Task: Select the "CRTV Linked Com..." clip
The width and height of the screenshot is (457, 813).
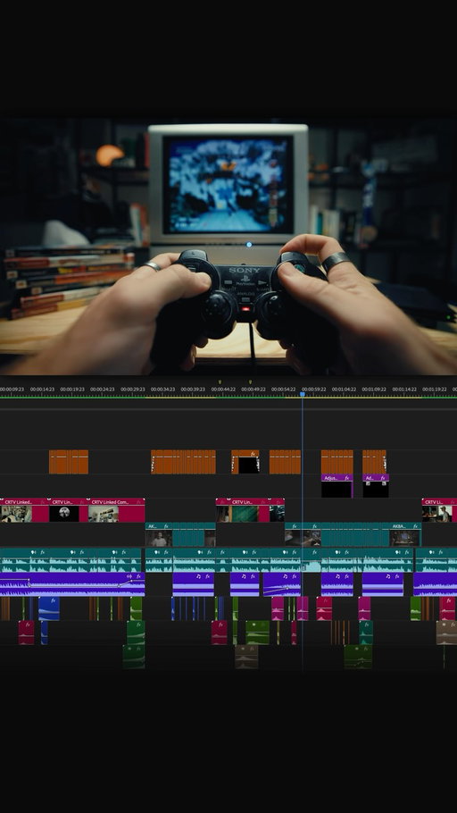Action: pos(117,510)
